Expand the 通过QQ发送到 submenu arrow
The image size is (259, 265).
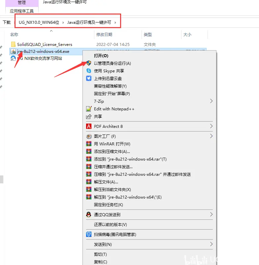(x=211, y=214)
